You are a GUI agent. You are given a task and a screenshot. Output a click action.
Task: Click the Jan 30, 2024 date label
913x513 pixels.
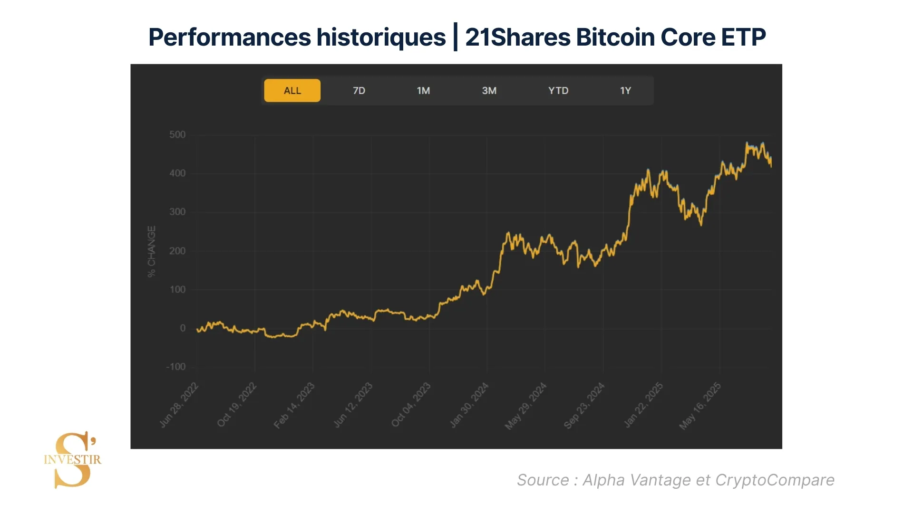[x=469, y=405]
